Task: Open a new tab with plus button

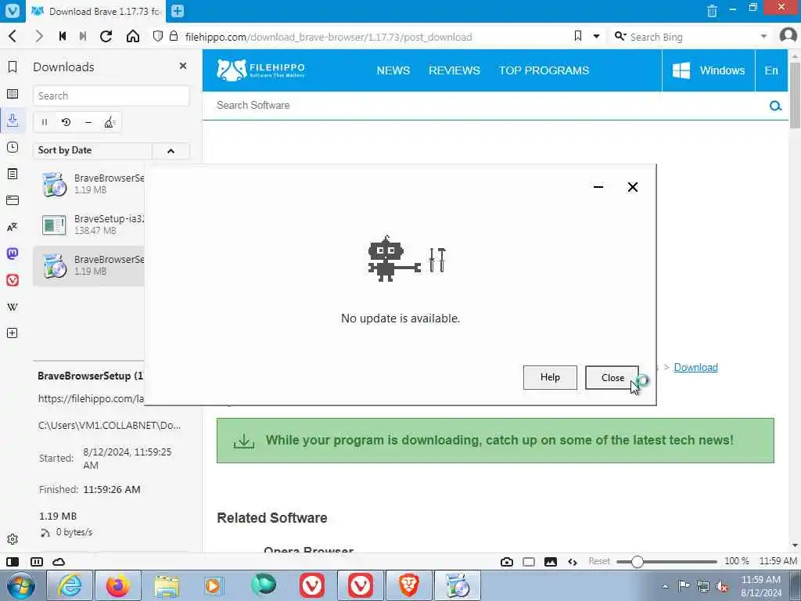Action: (x=178, y=11)
